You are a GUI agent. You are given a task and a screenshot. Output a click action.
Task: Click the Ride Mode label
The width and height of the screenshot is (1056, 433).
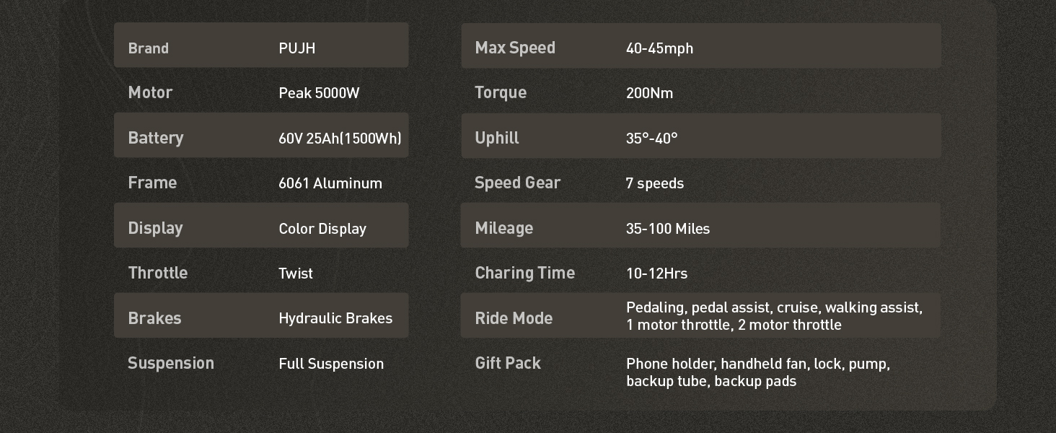coord(514,318)
